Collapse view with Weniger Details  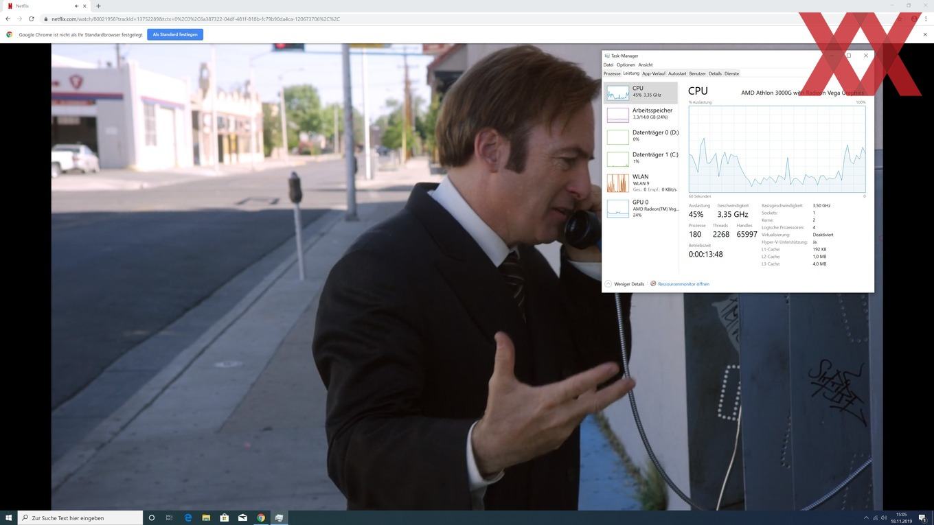tap(625, 284)
